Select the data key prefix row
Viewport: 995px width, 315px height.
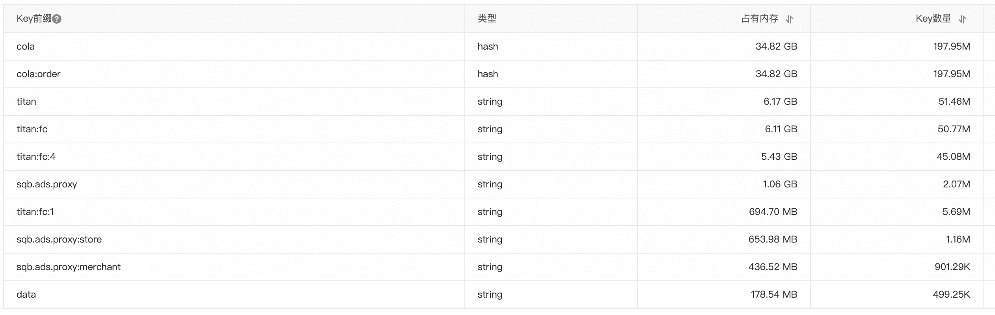(26, 295)
